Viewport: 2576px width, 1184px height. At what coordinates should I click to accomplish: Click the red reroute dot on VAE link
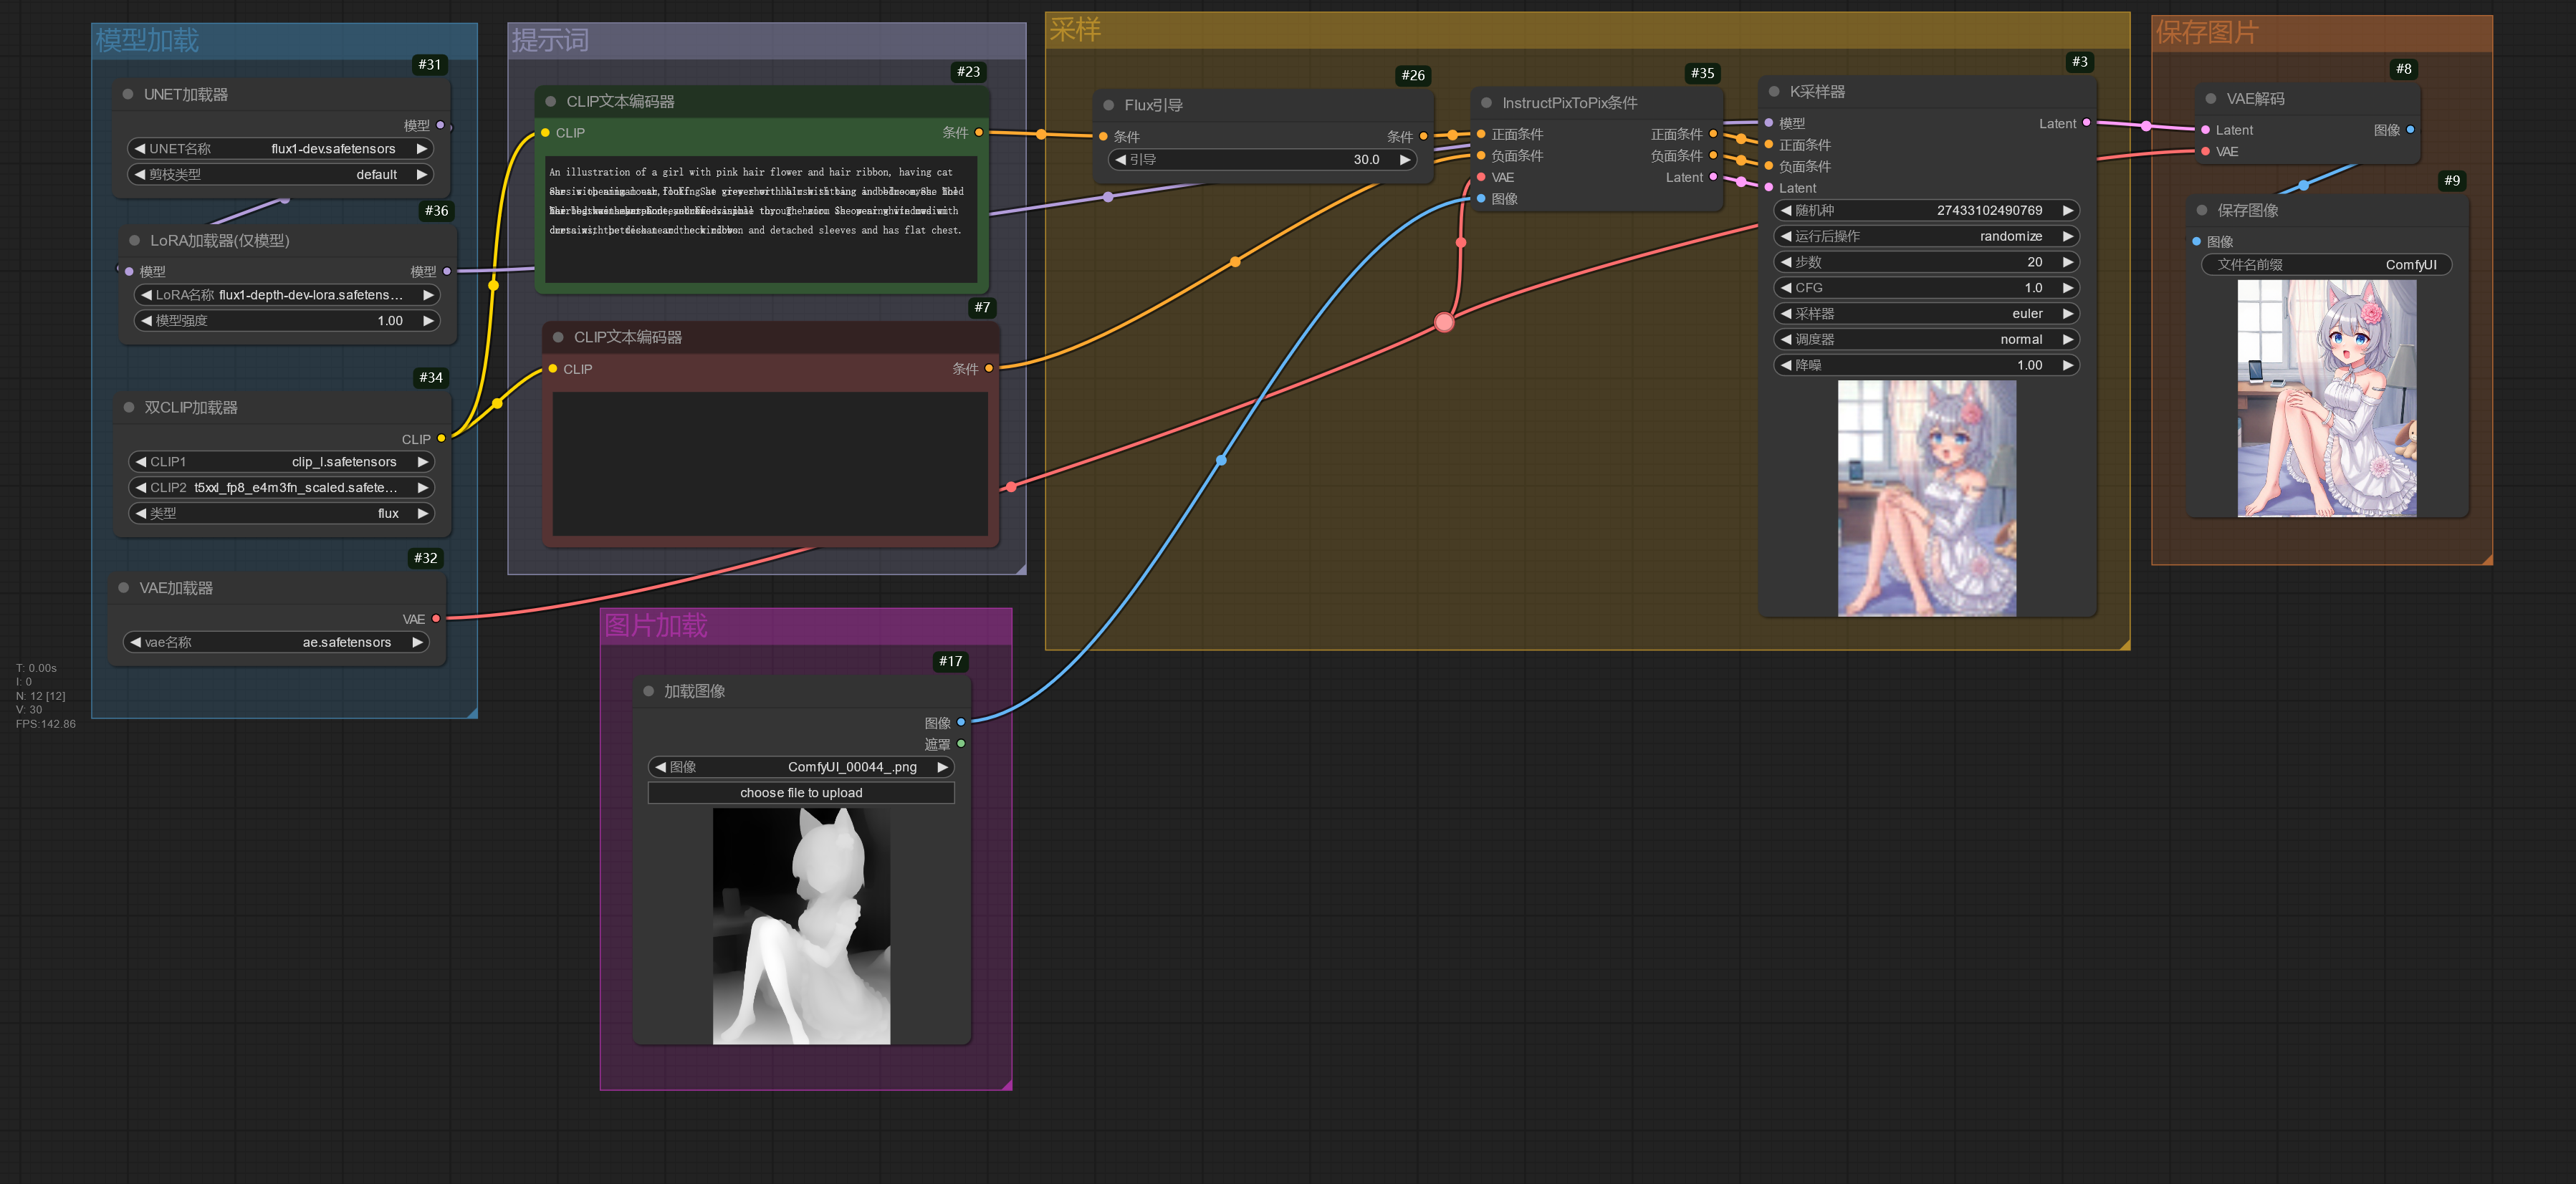tap(1443, 322)
